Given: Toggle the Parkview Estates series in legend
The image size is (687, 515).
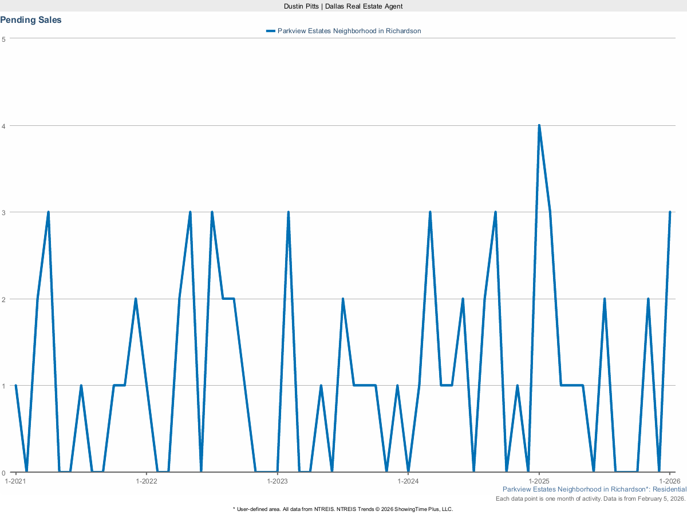Looking at the screenshot, I should tap(349, 31).
